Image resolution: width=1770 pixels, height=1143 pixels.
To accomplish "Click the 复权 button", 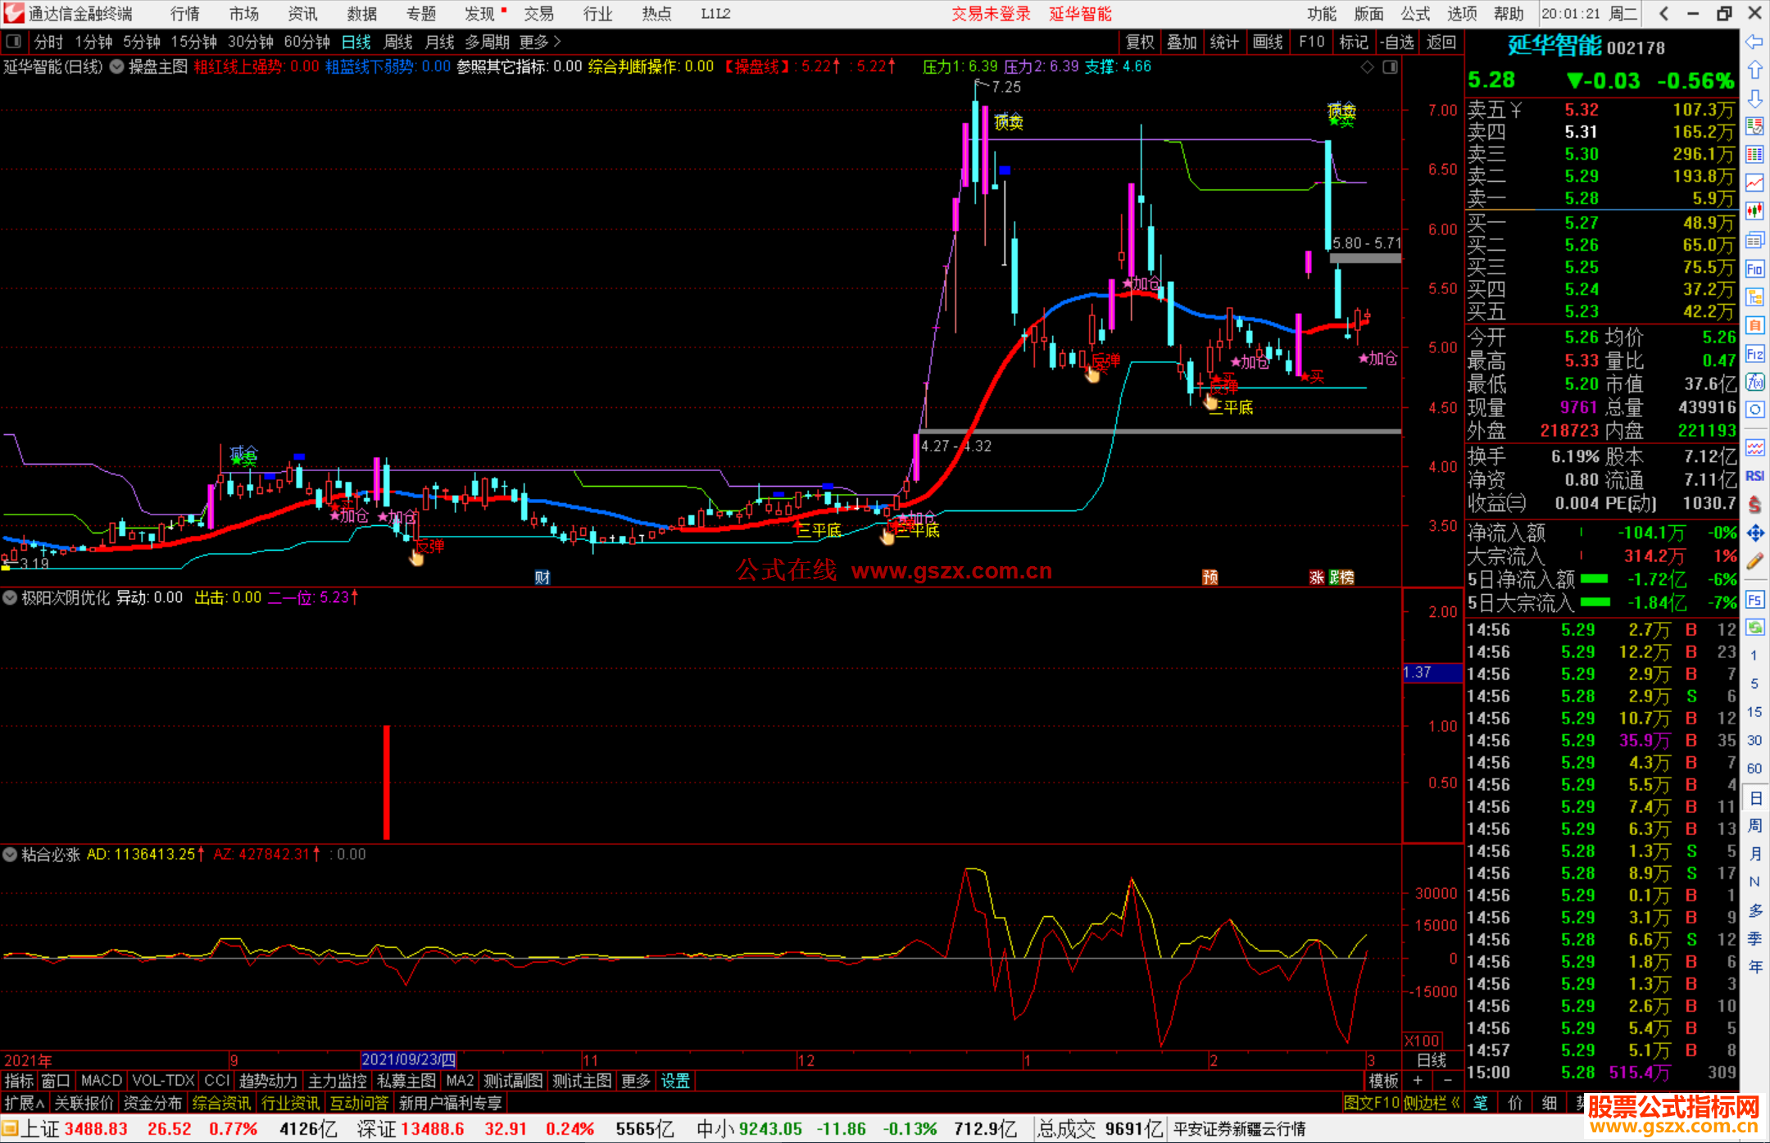I will click(x=1140, y=42).
